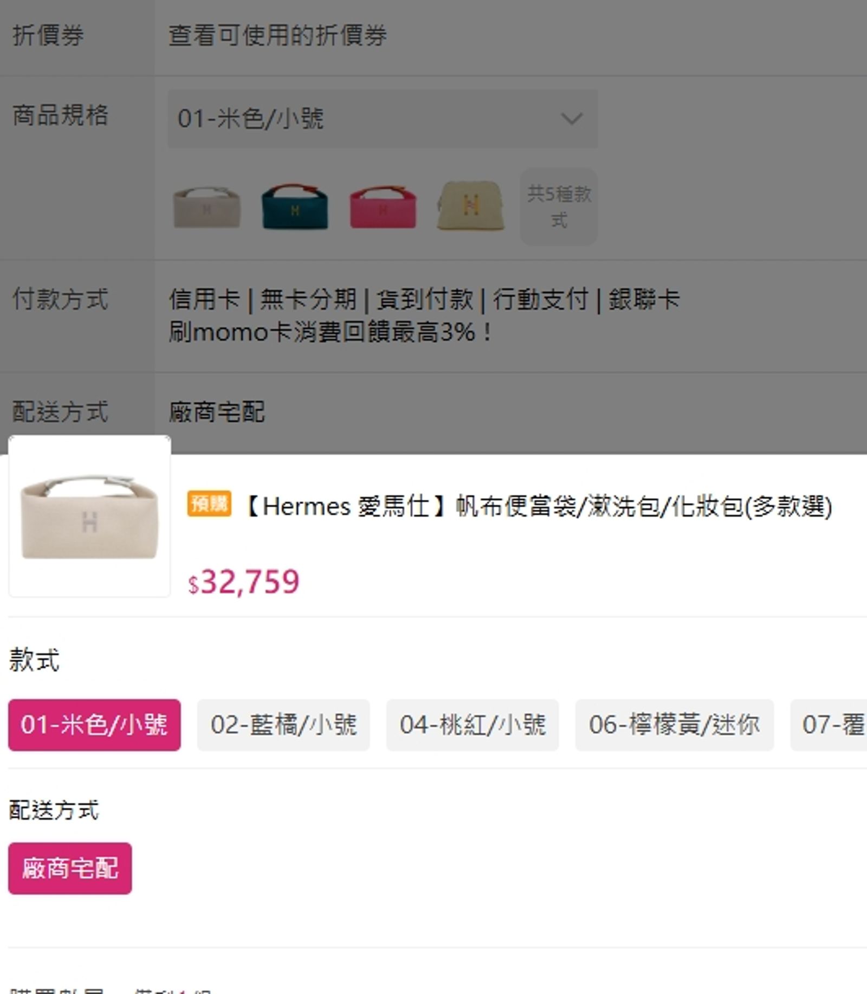The image size is (867, 994).
Task: Pick style option 04-桃紅/小號
Action: 472,725
